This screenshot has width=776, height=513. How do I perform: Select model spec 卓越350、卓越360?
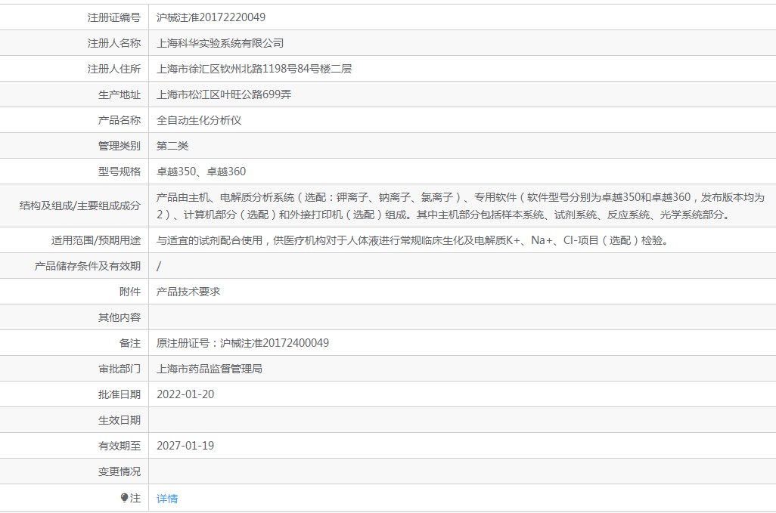(x=201, y=172)
